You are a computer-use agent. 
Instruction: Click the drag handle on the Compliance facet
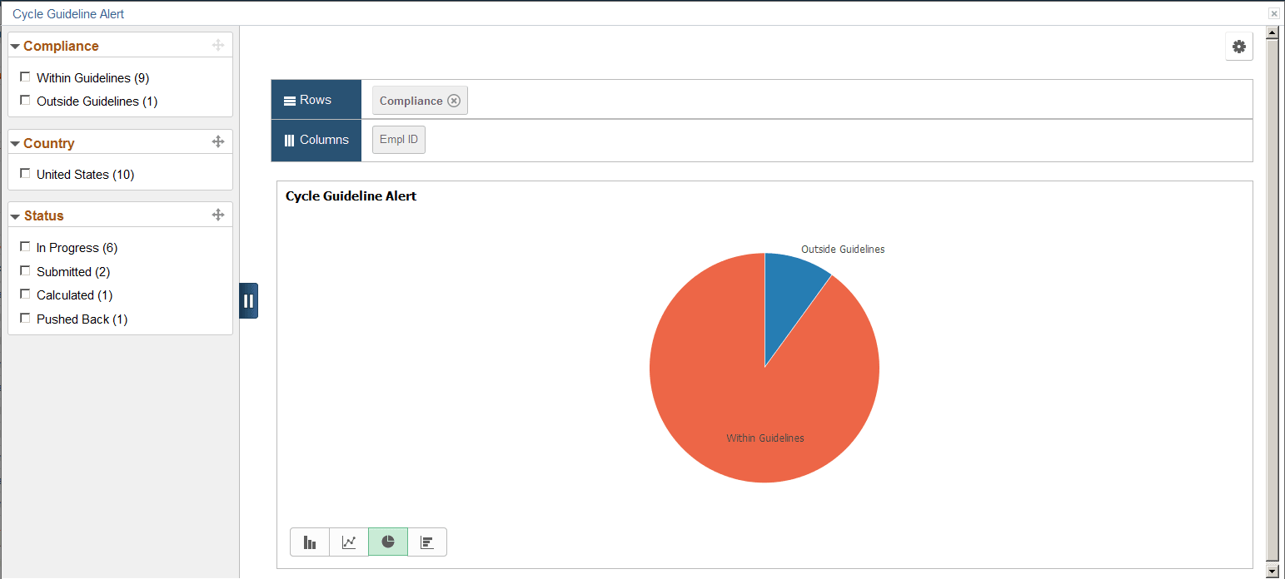(x=218, y=45)
